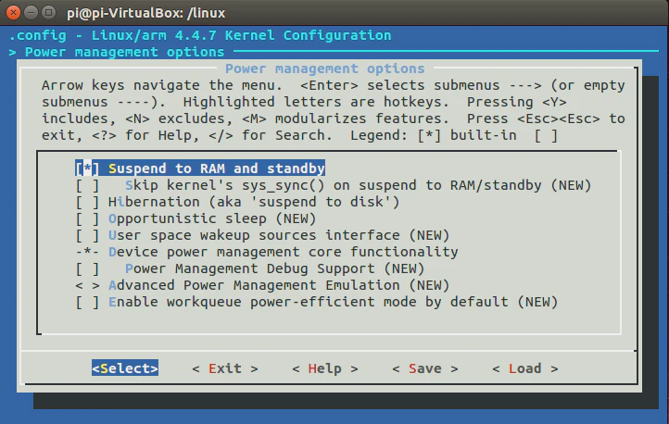Click the 'Legend: [*] built-in' text

434,135
